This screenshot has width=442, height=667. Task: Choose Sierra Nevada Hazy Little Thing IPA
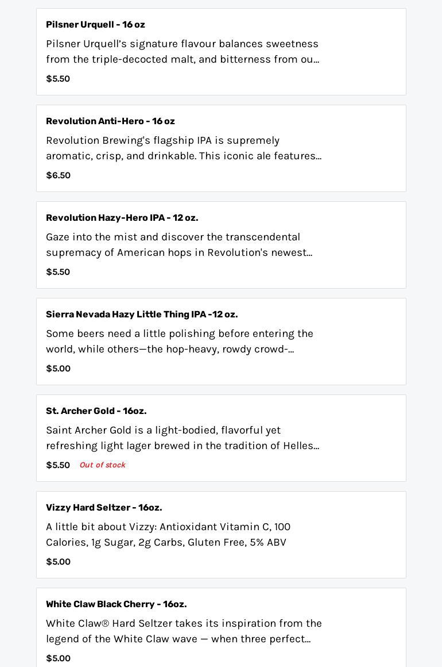click(142, 315)
